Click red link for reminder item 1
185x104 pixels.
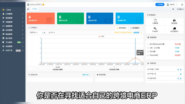[x=178, y=44]
